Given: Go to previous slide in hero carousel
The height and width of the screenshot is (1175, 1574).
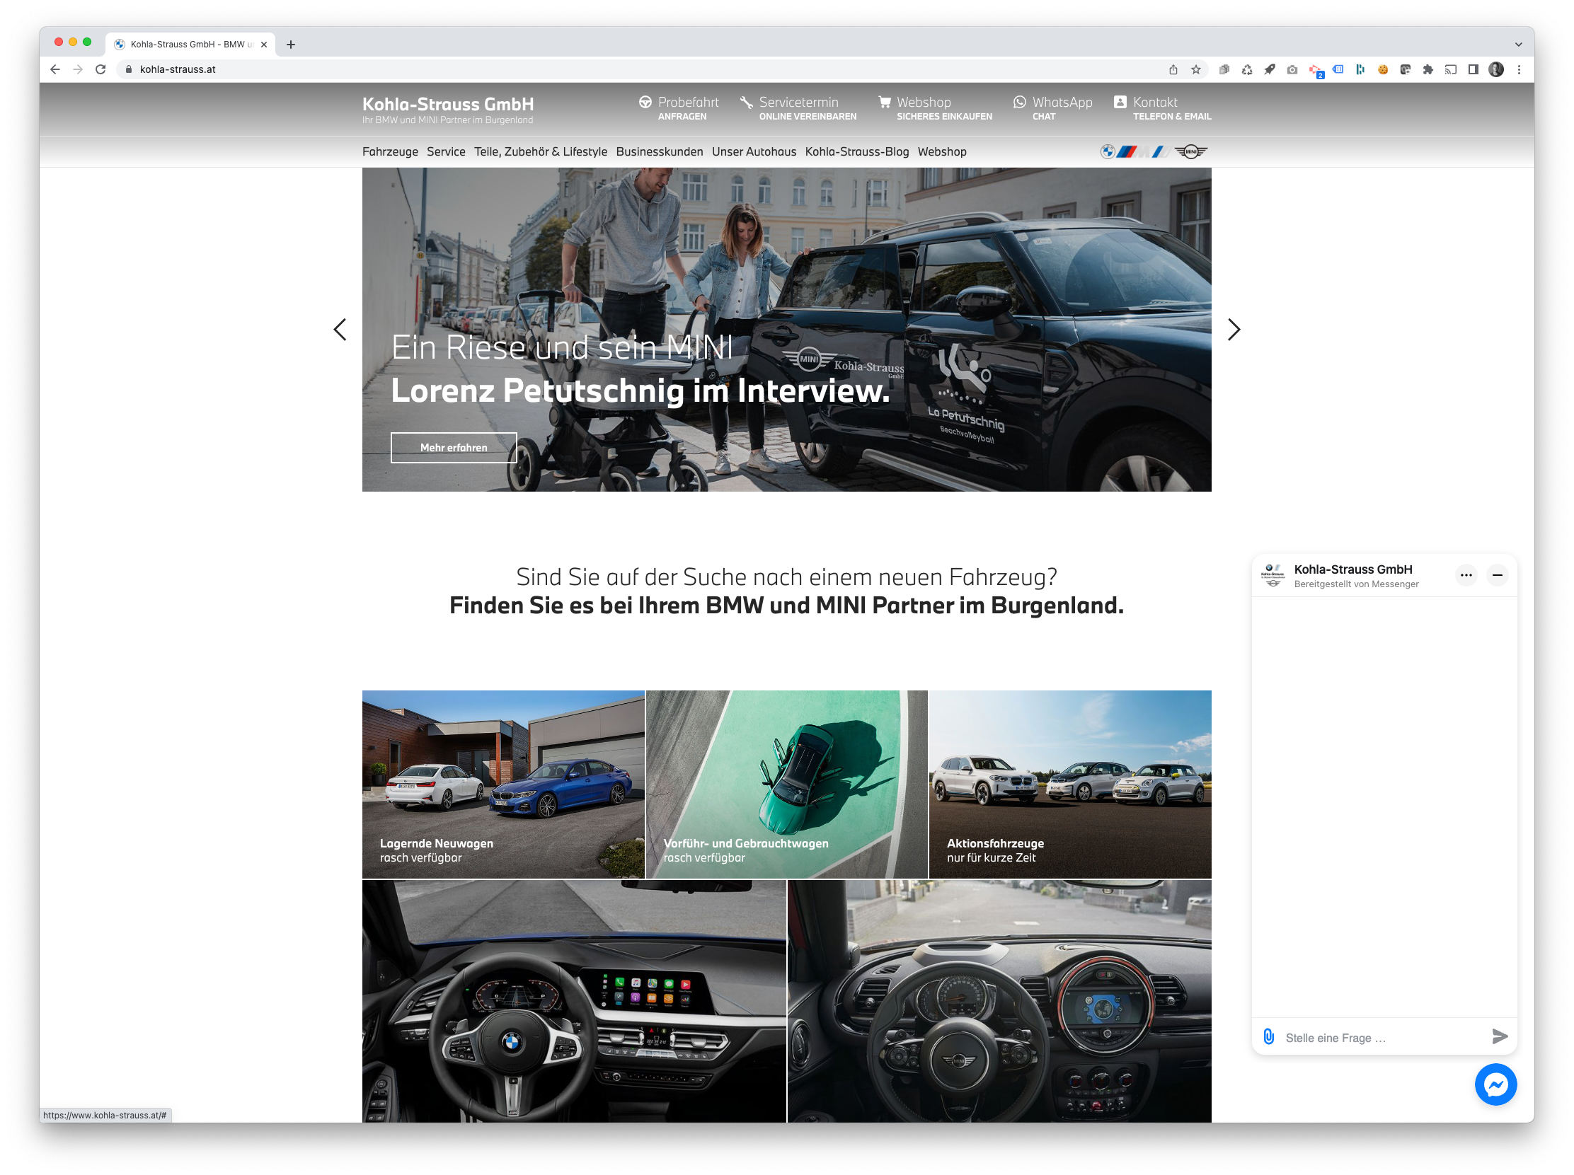Looking at the screenshot, I should (340, 330).
